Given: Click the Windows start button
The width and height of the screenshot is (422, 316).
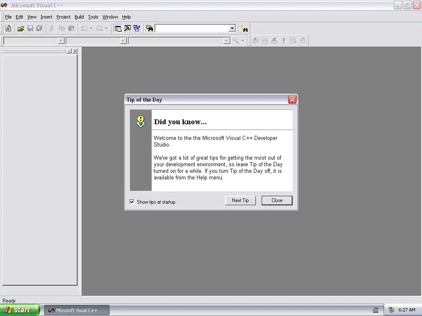Looking at the screenshot, I should [x=20, y=310].
